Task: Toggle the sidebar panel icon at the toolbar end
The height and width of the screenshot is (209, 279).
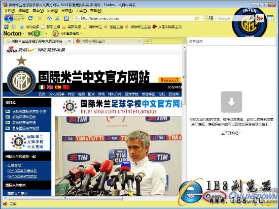Action: [270, 18]
